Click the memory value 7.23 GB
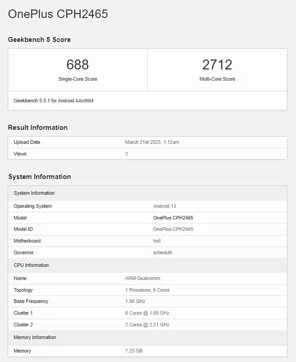The width and height of the screenshot is (296, 362). pyautogui.click(x=134, y=351)
